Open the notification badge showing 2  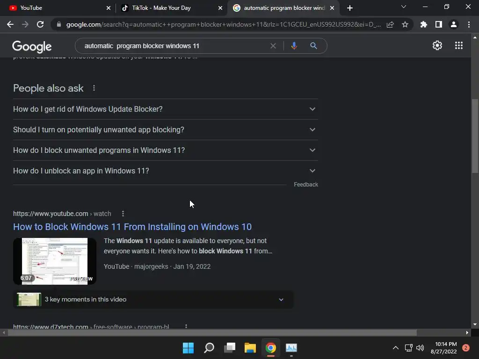click(465, 348)
